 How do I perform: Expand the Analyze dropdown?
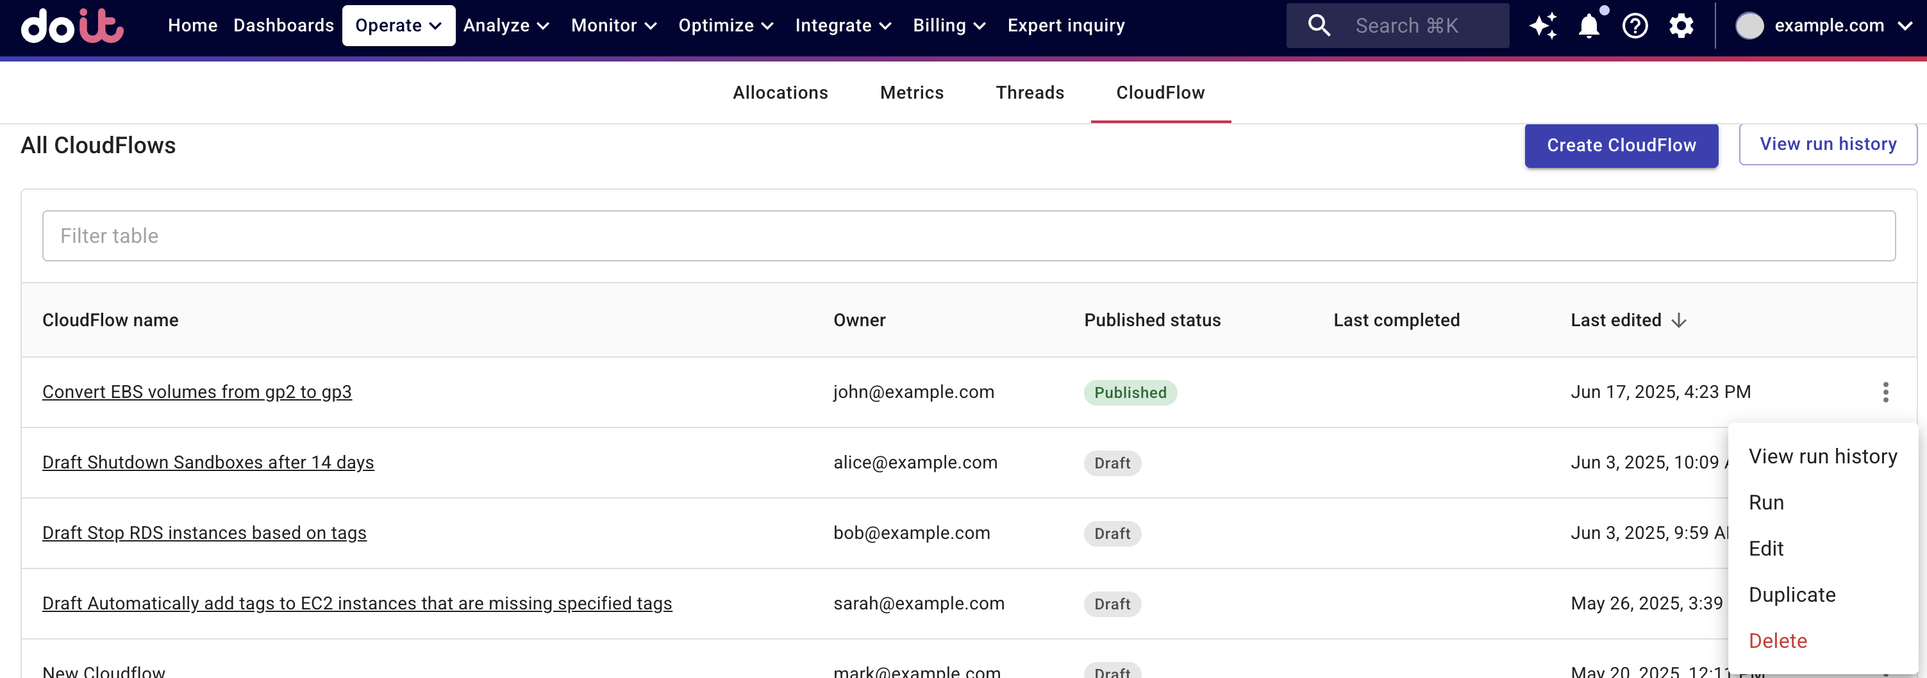(506, 26)
